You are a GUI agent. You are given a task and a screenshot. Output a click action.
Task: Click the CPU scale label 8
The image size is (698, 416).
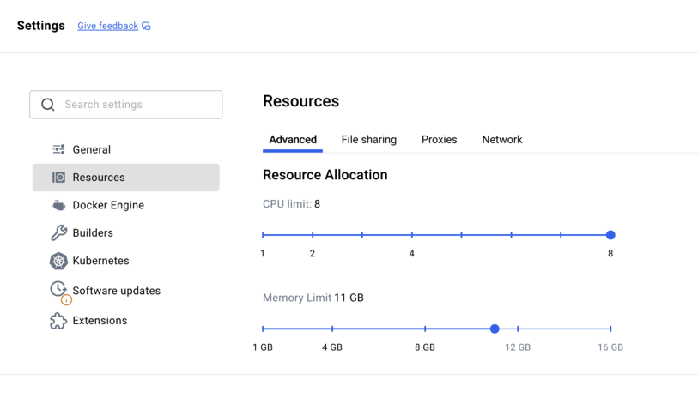[610, 254]
